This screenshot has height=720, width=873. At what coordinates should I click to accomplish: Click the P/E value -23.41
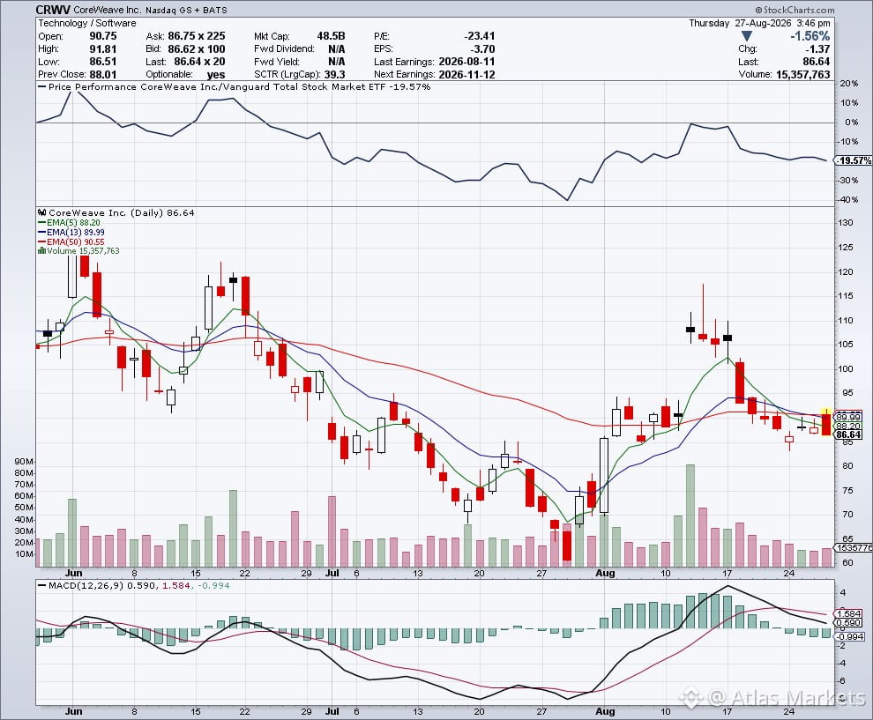click(480, 35)
